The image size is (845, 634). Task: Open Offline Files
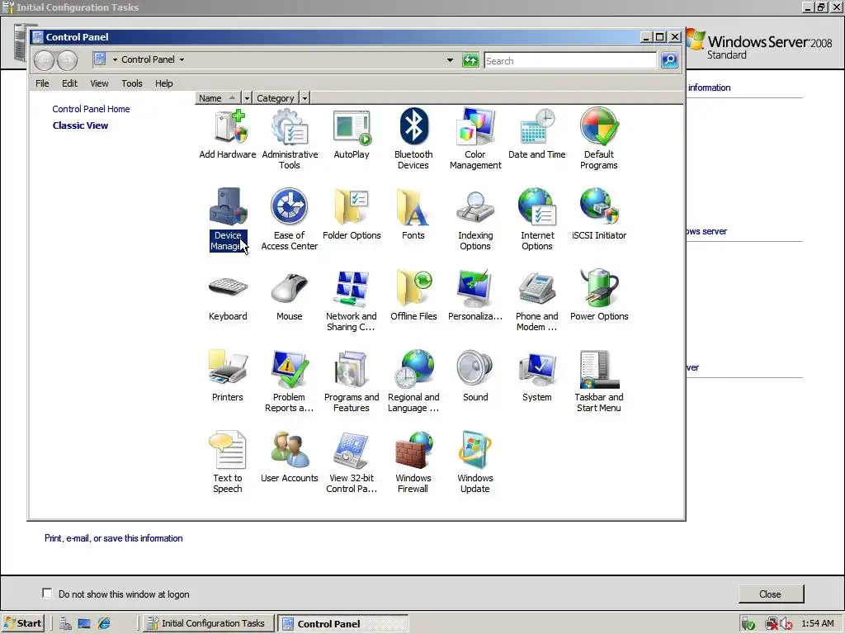(x=413, y=296)
